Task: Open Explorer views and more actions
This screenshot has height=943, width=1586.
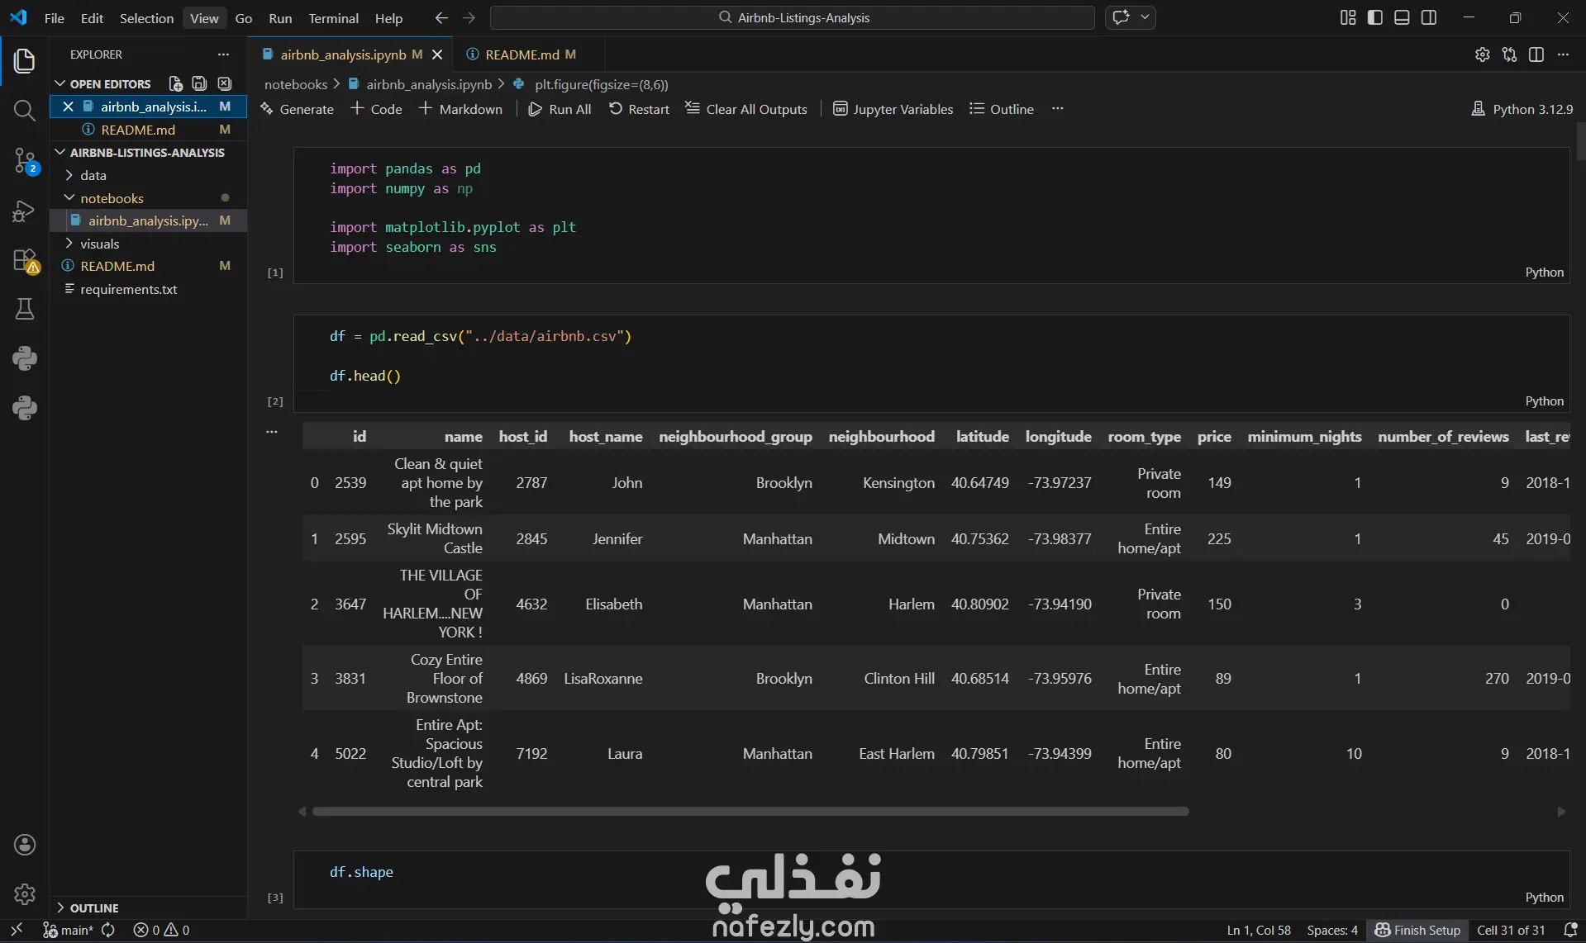Action: [223, 54]
